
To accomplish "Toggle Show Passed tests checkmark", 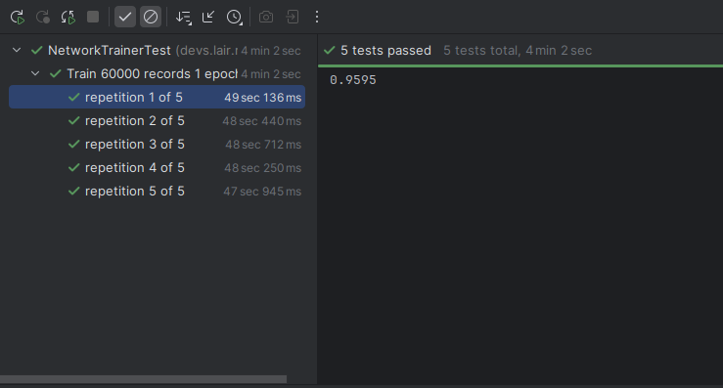I will coord(125,17).
